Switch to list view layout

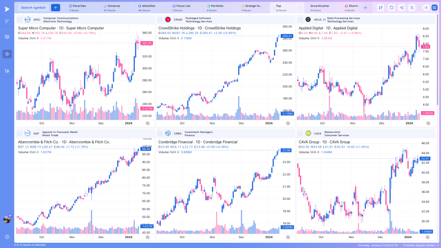click(x=426, y=8)
